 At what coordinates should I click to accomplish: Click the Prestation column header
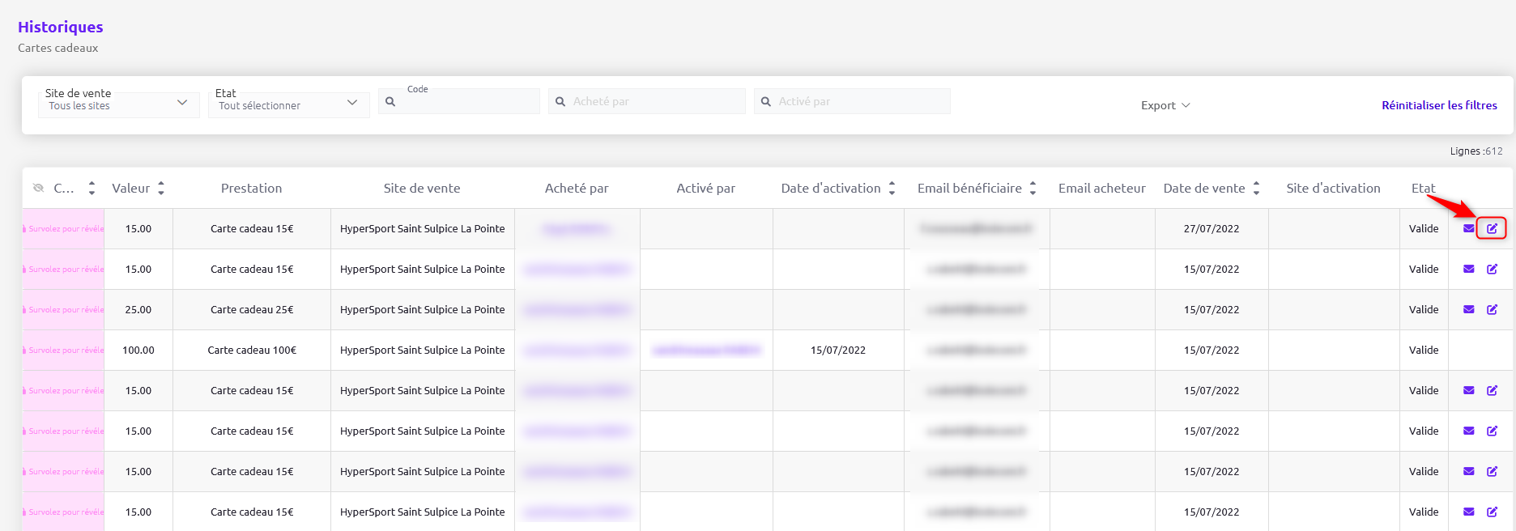[252, 189]
